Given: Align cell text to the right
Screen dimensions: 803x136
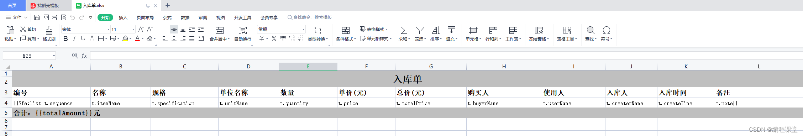Looking at the screenshot, I should coord(183,38).
